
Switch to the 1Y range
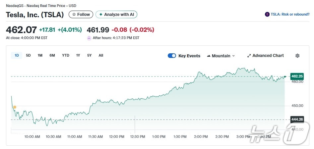78,55
